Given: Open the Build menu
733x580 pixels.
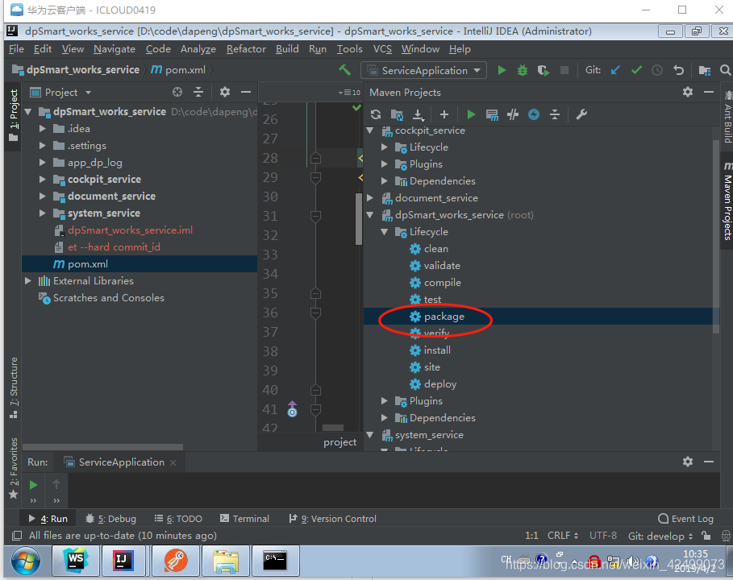Looking at the screenshot, I should tap(287, 49).
